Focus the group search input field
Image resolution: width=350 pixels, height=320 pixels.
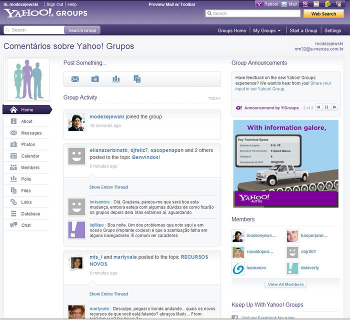tap(34, 30)
